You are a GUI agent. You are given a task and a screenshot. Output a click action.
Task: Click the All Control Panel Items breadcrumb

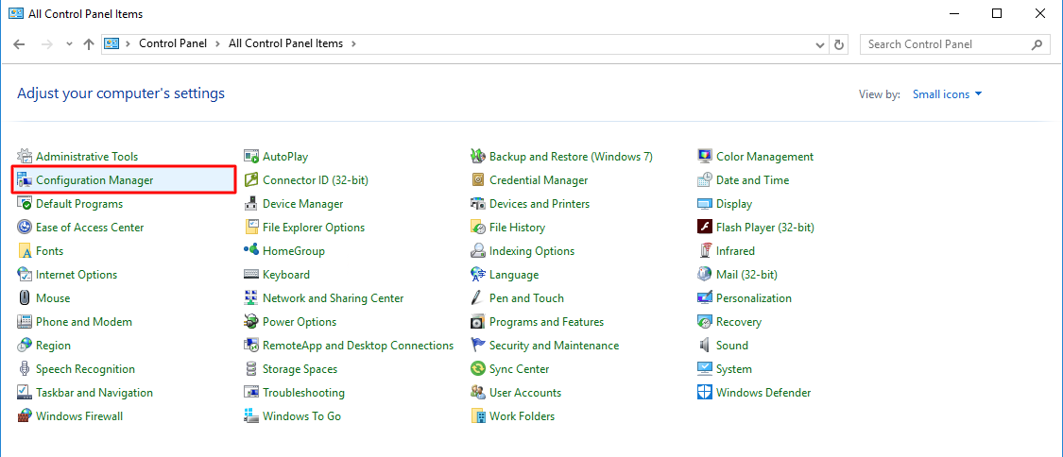click(285, 43)
